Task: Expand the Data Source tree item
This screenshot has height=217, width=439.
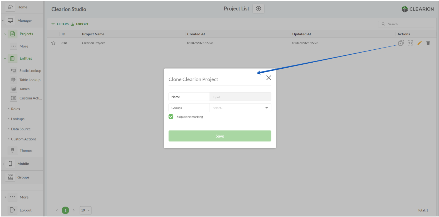Action: [21, 129]
